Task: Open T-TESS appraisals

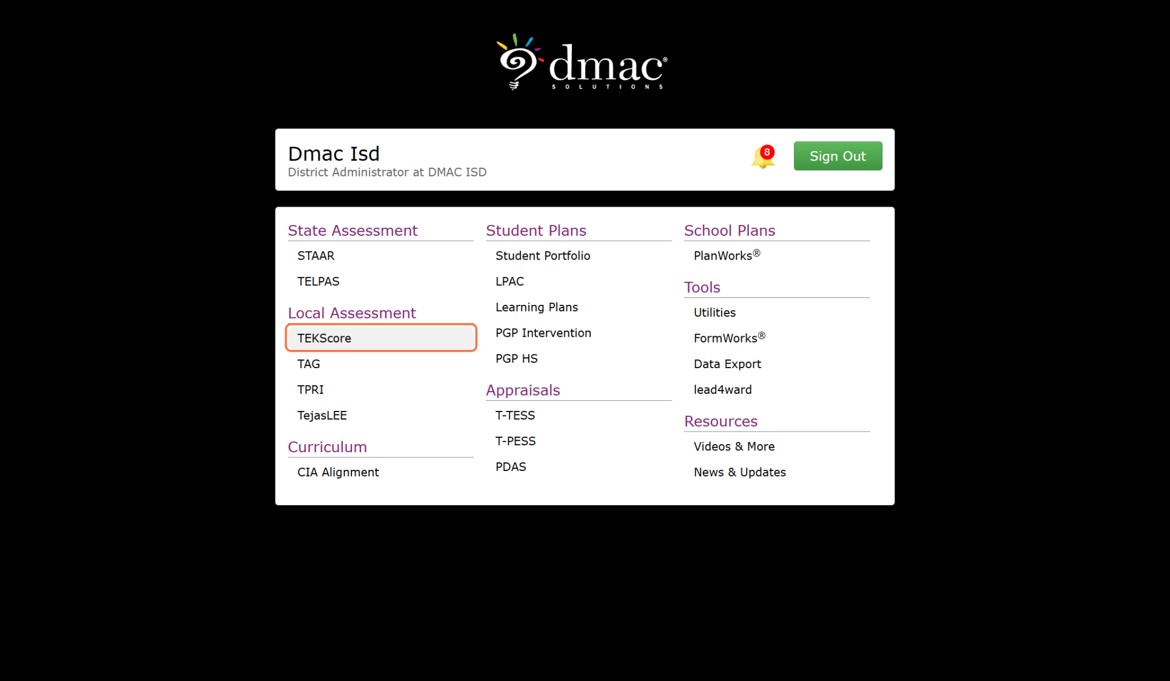Action: pos(515,415)
